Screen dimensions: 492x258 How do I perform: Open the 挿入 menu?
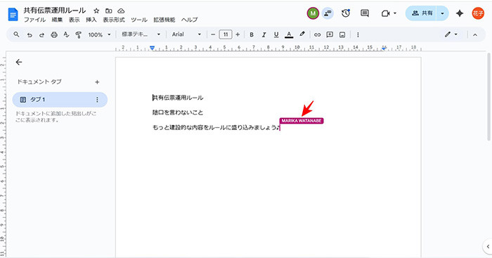pos(91,20)
